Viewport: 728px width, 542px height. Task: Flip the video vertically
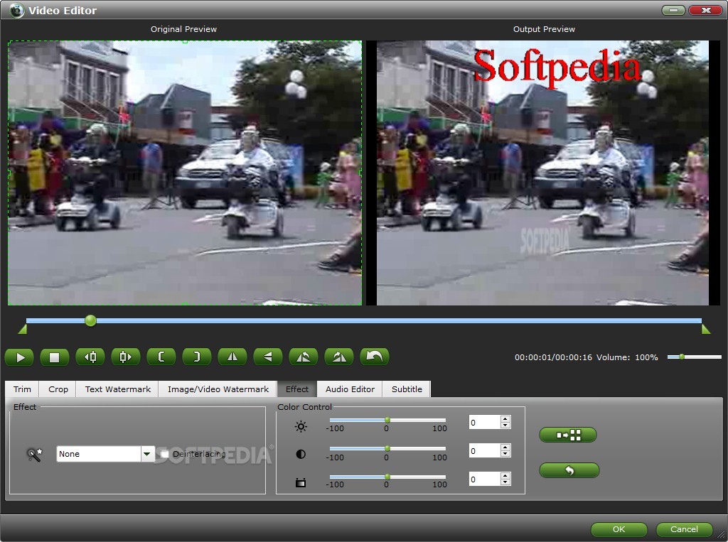268,357
